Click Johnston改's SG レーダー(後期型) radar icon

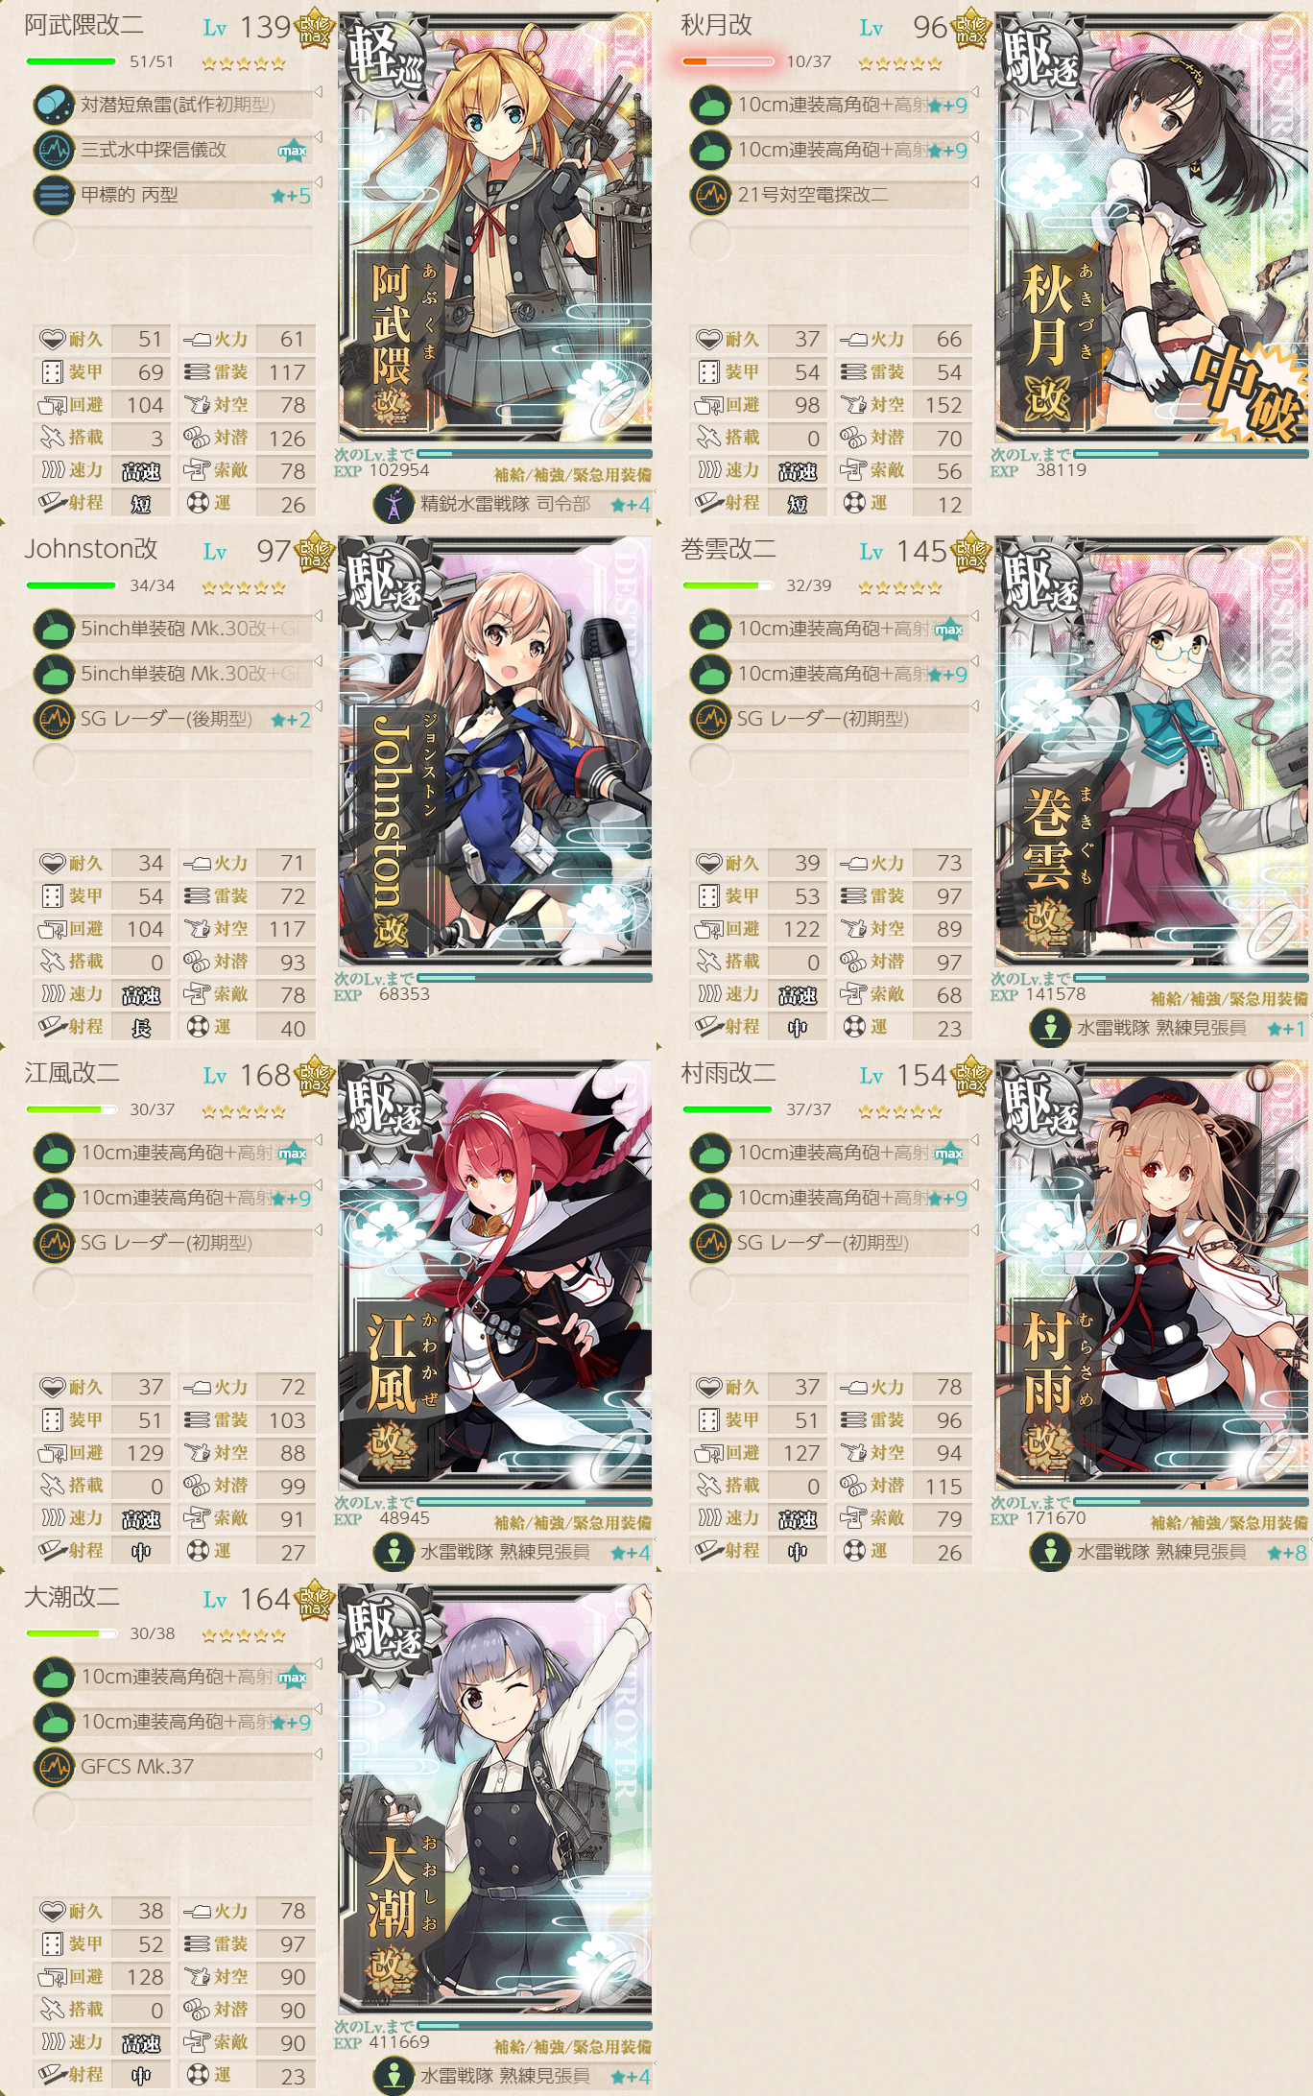[54, 719]
